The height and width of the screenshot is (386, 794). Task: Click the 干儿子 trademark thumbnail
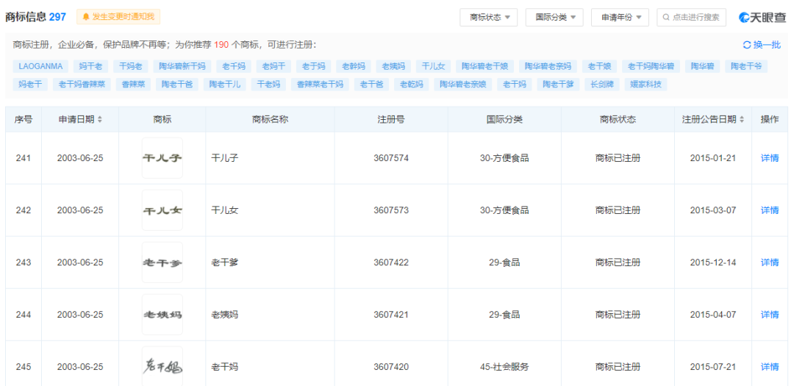162,158
